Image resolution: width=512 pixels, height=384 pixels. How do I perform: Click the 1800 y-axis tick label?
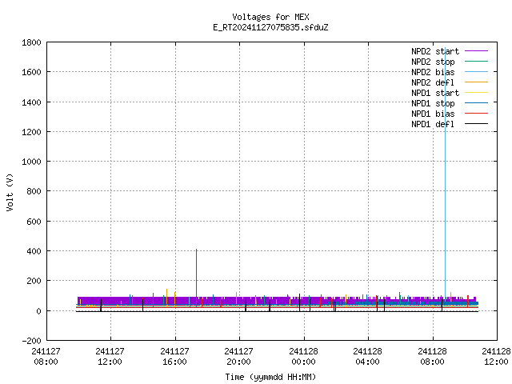coord(31,42)
